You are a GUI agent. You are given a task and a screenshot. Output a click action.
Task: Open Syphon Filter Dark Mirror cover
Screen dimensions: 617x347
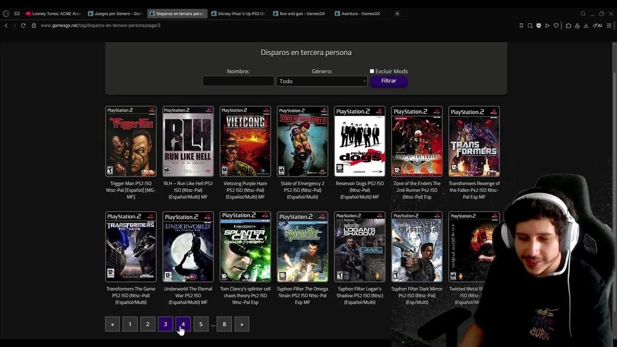pyautogui.click(x=417, y=247)
